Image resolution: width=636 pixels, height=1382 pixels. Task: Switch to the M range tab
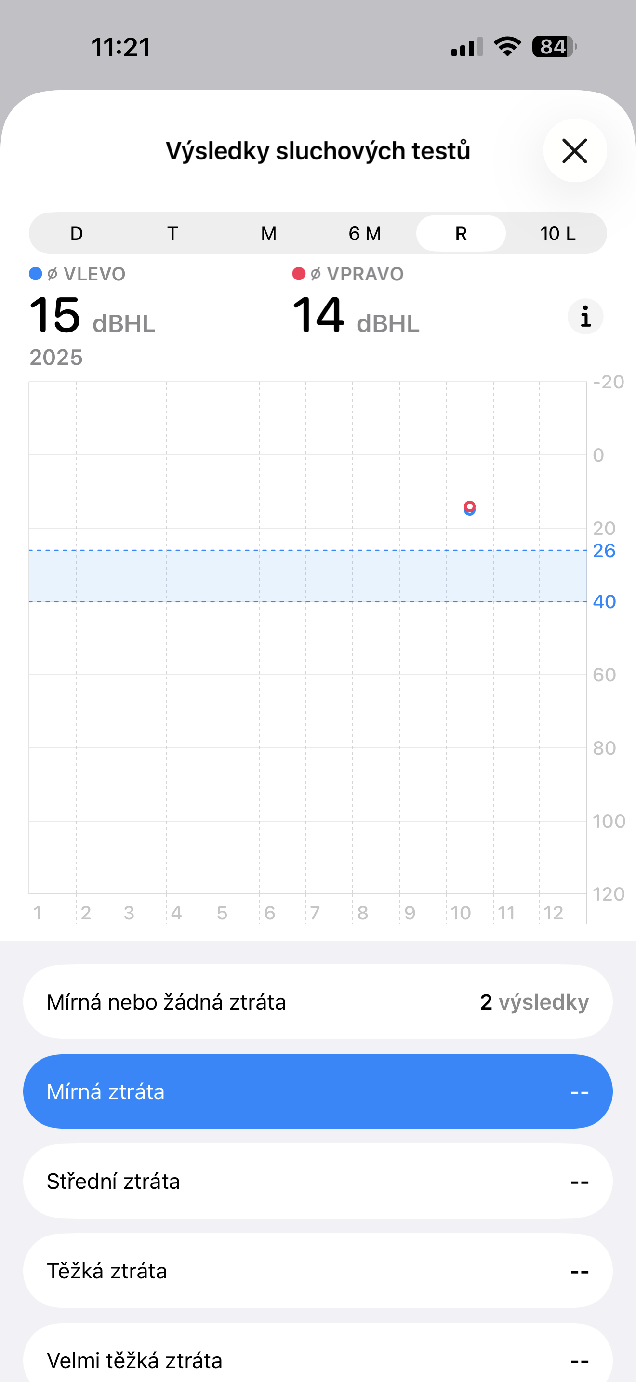pos(269,233)
